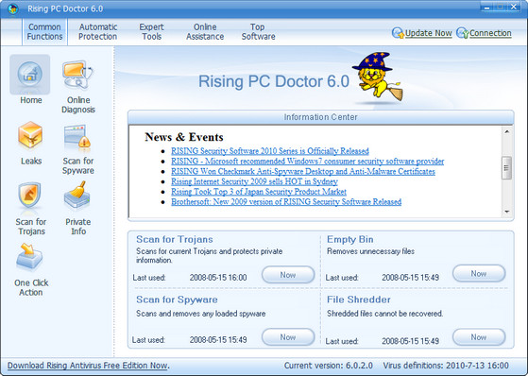Click the Connection link
Screen dimensions: 528x376
490,33
